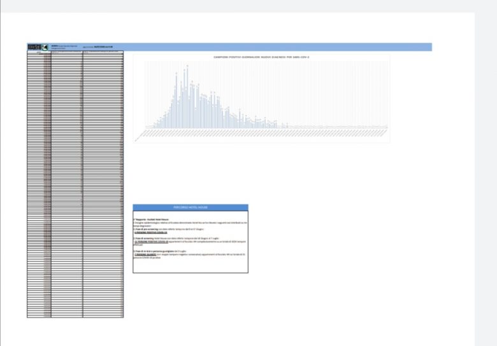This screenshot has width=497, height=346.
Task: Click the last row of the data table
Action: pos(75,315)
